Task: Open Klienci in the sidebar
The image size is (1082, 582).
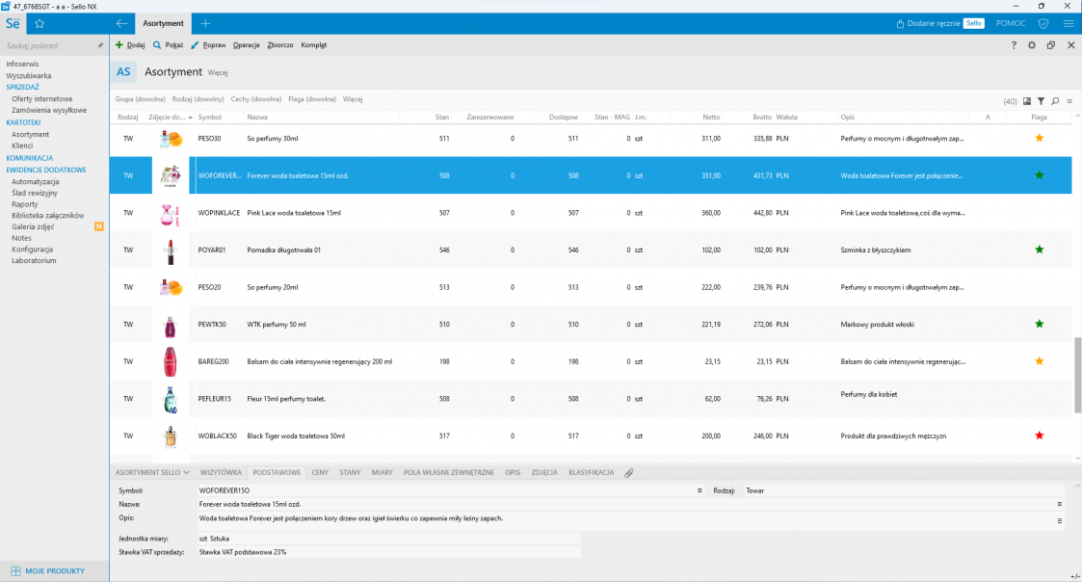Action: pos(22,145)
